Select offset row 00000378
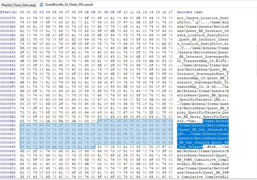Image resolution: width=257 pixels, height=180 pixels. (x=8, y=18)
